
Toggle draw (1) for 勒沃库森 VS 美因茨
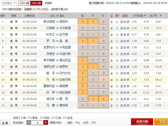(x=93, y=22)
